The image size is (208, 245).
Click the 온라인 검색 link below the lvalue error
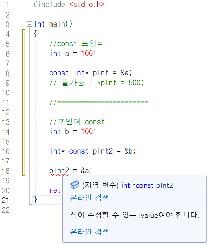pyautogui.click(x=90, y=232)
